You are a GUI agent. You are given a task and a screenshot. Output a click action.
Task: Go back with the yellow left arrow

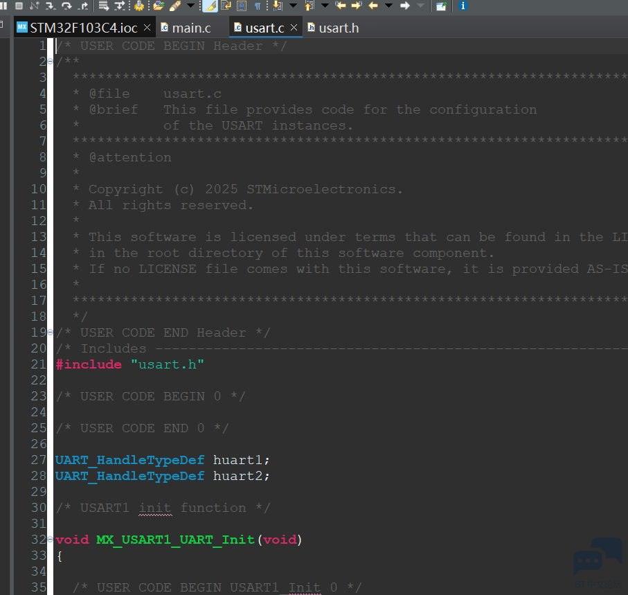[x=373, y=6]
